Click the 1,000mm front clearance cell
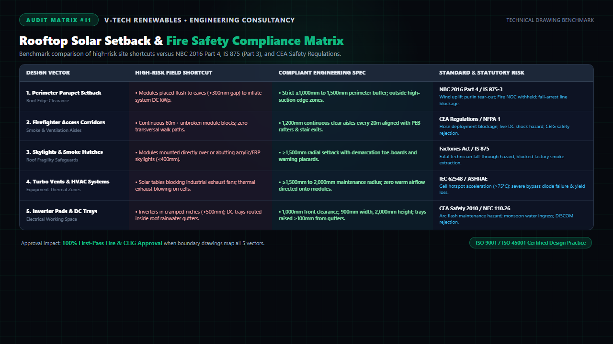Screen dimensions: 613x344 pos(352,215)
